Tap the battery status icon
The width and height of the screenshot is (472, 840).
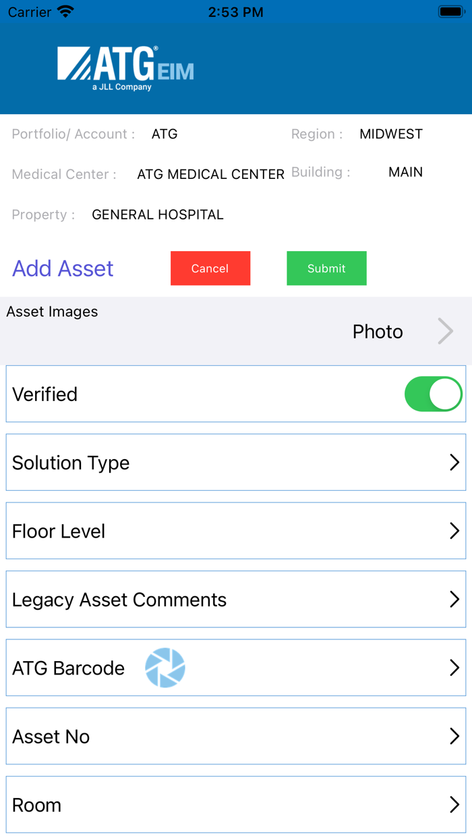[450, 11]
